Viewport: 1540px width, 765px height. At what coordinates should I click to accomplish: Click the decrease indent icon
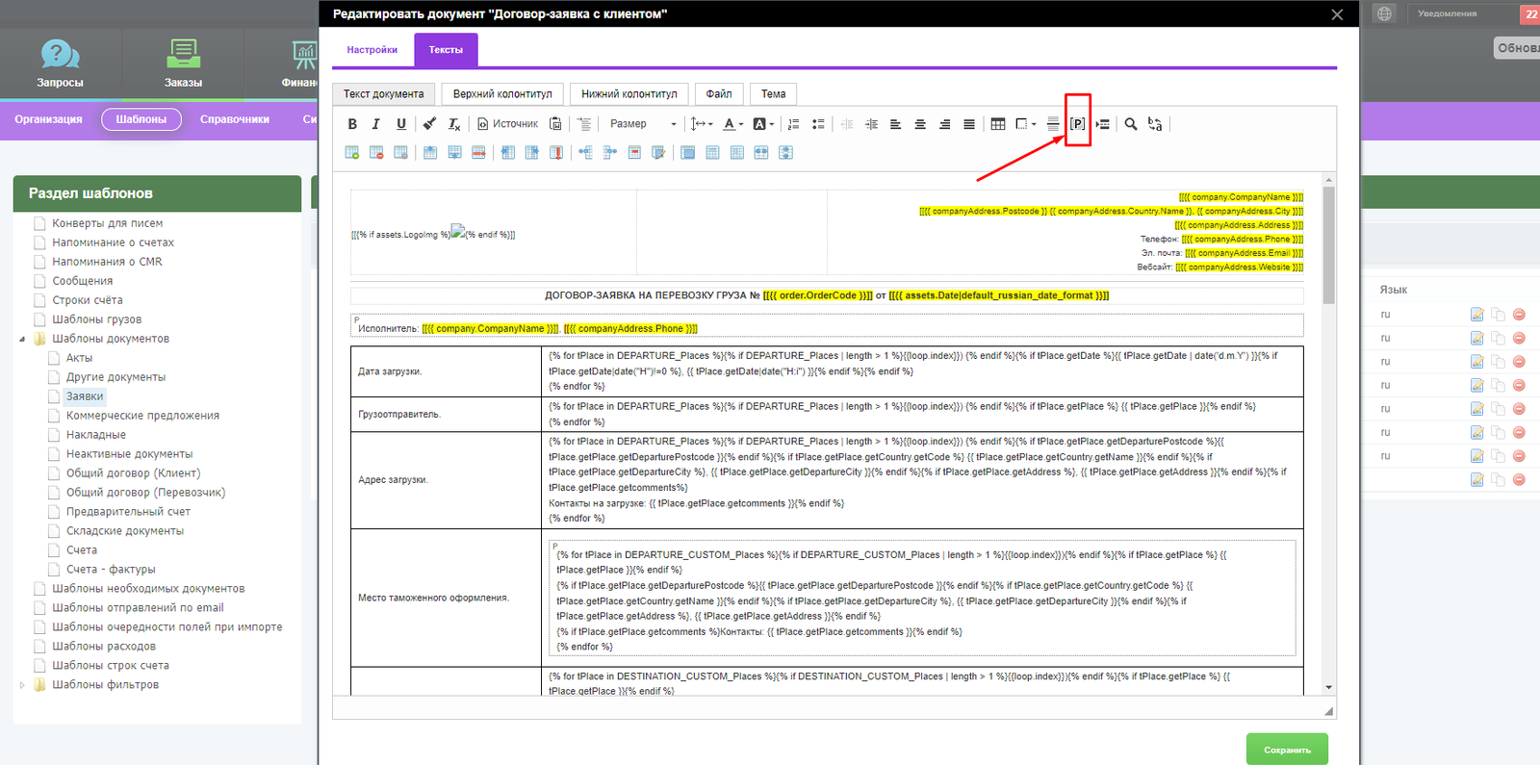847,124
